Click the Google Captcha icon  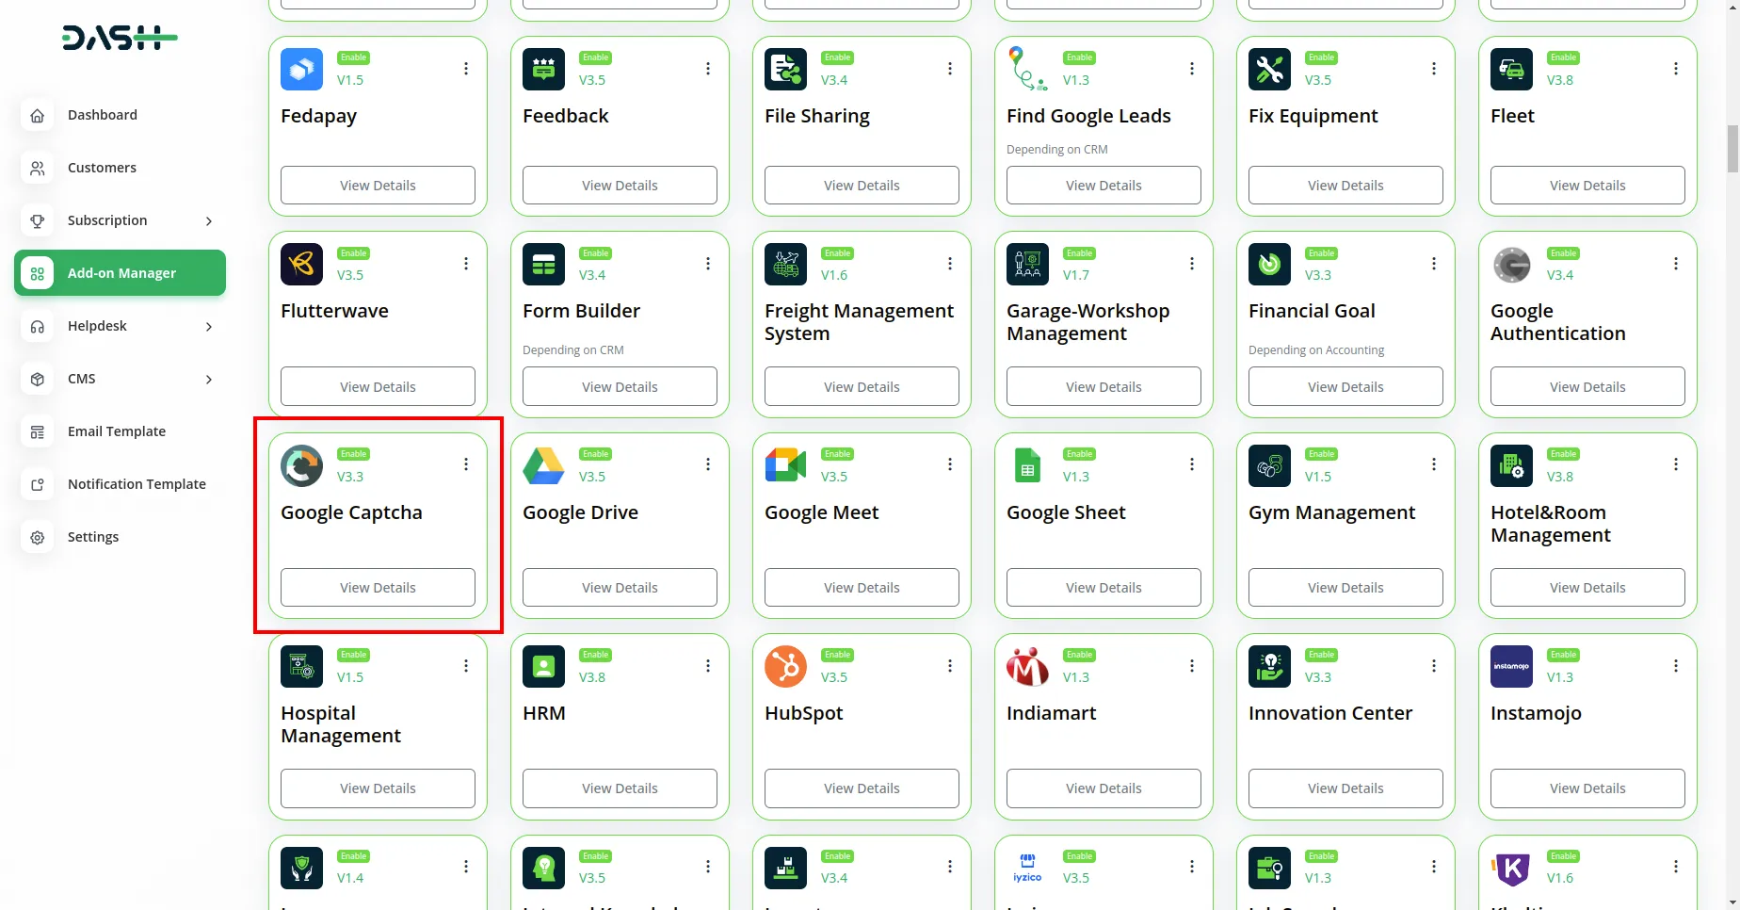point(301,465)
